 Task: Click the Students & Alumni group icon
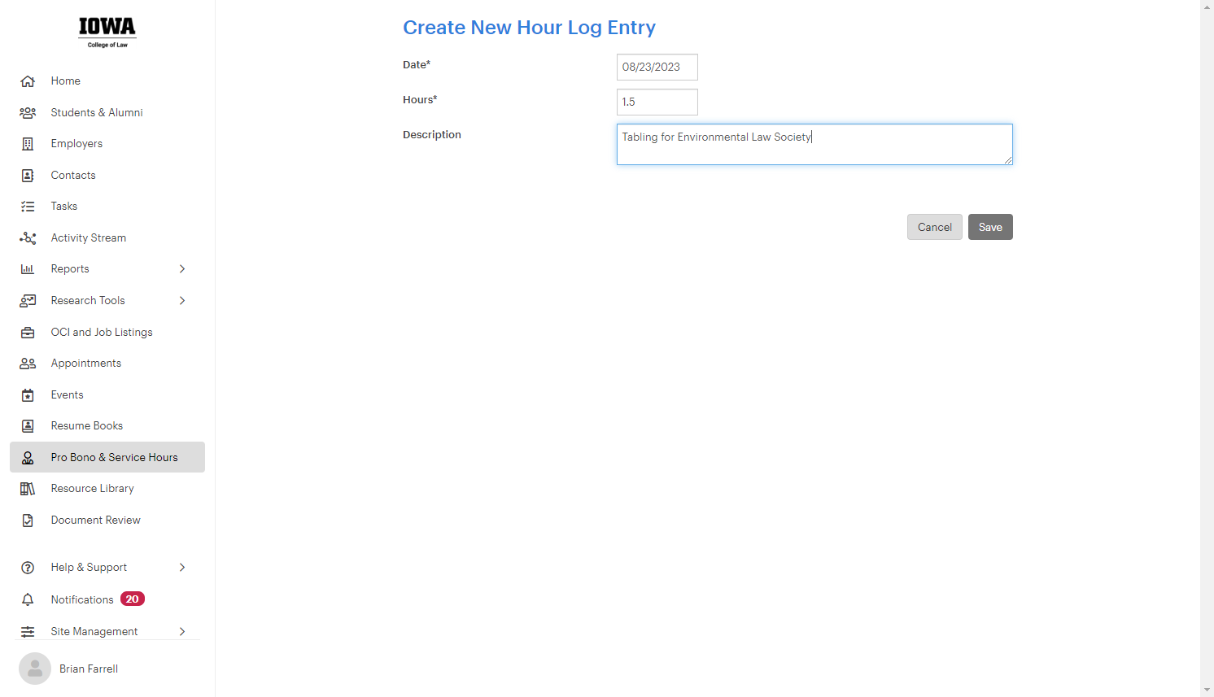[28, 113]
